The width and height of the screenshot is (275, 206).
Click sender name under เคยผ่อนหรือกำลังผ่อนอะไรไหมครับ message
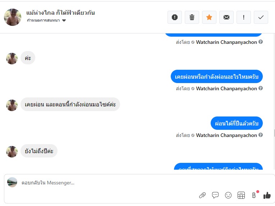coord(226,88)
